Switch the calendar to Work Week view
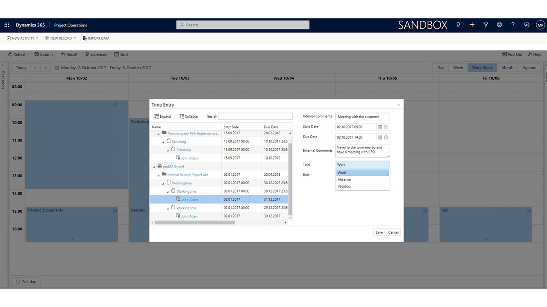Viewport: 547px width, 307px height. pos(482,68)
